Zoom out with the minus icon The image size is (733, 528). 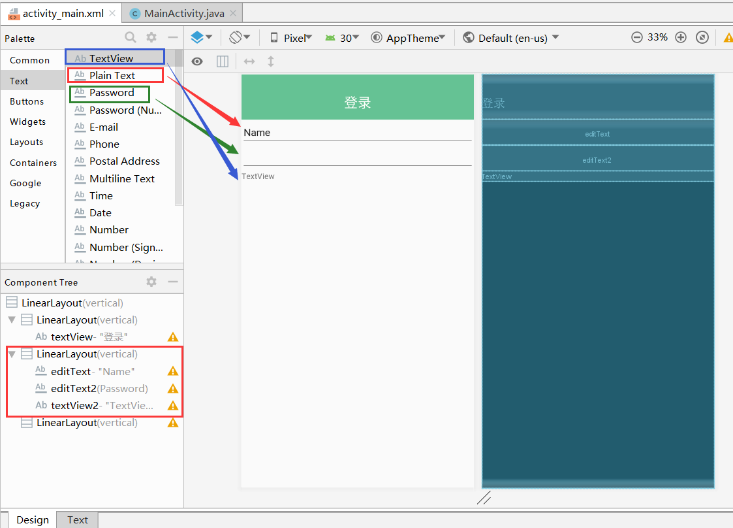[x=636, y=37]
